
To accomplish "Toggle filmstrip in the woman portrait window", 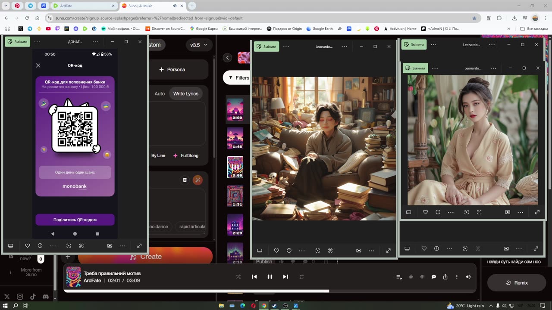I will coord(408,212).
